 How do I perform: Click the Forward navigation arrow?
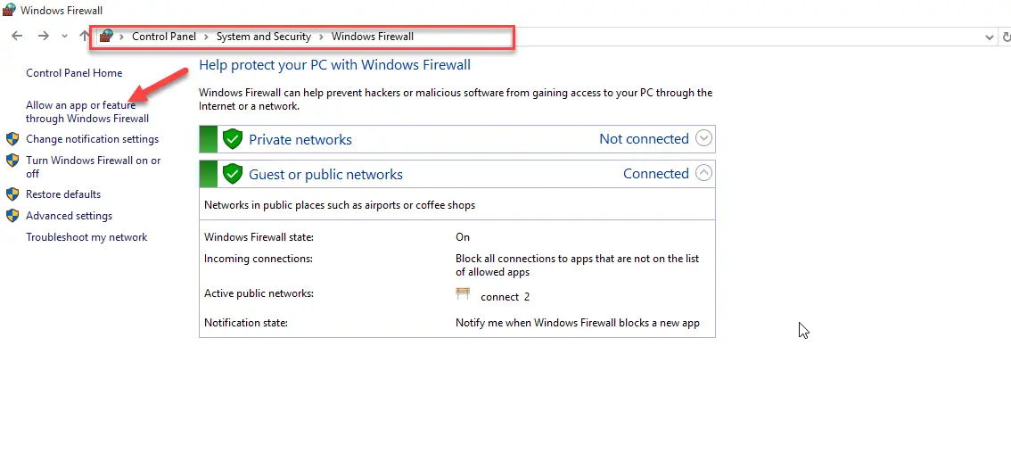coord(43,36)
